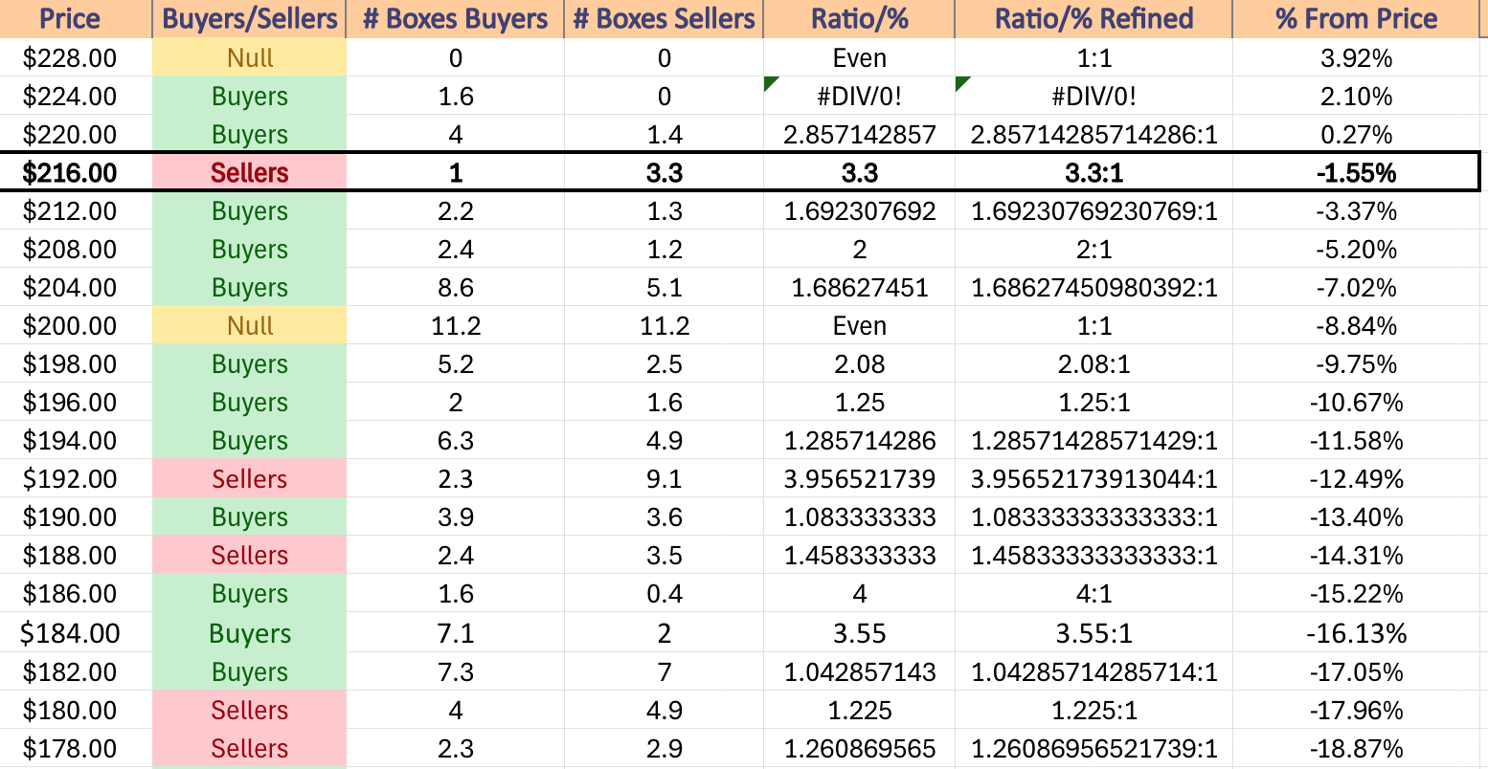Click the $186.00 price cell

[x=76, y=594]
